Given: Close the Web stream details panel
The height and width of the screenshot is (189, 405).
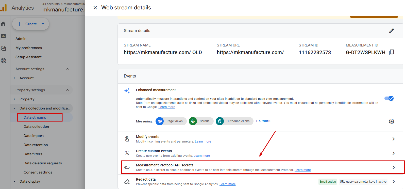Looking at the screenshot, I should pyautogui.click(x=95, y=8).
